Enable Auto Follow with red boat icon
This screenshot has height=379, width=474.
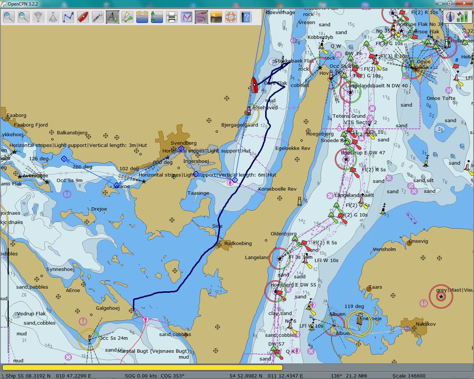point(83,17)
